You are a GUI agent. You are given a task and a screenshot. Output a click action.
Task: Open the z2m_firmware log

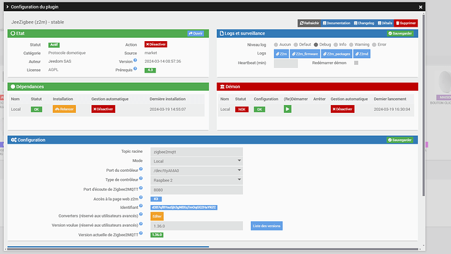[305, 54]
